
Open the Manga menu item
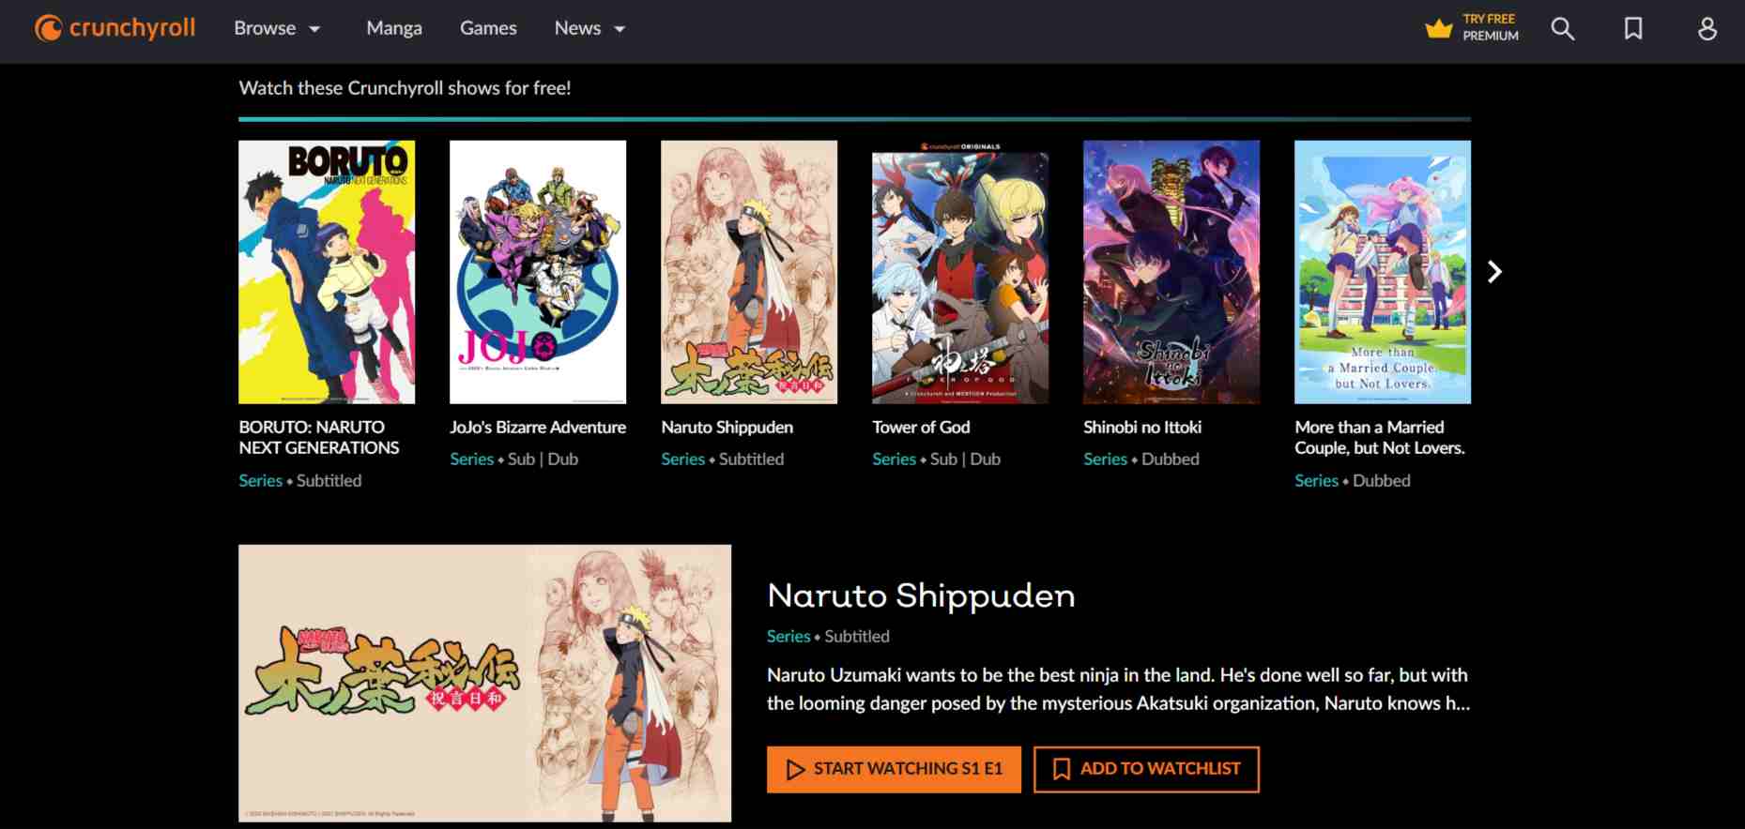point(394,28)
